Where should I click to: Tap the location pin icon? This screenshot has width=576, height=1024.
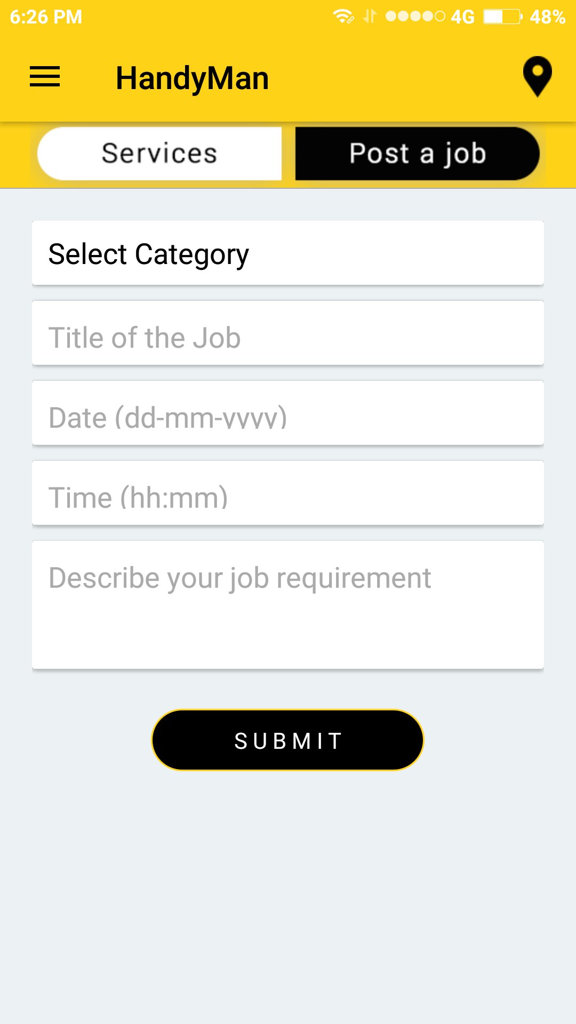click(537, 77)
